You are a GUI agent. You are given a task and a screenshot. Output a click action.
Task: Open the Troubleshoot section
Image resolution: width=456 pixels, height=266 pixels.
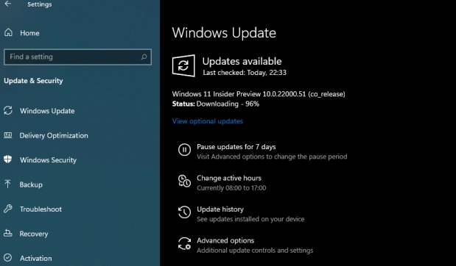pyautogui.click(x=41, y=209)
